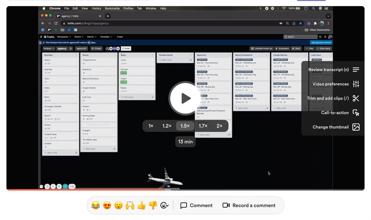React with the laughing emoji
This screenshot has width=371, height=220.
tap(96, 205)
